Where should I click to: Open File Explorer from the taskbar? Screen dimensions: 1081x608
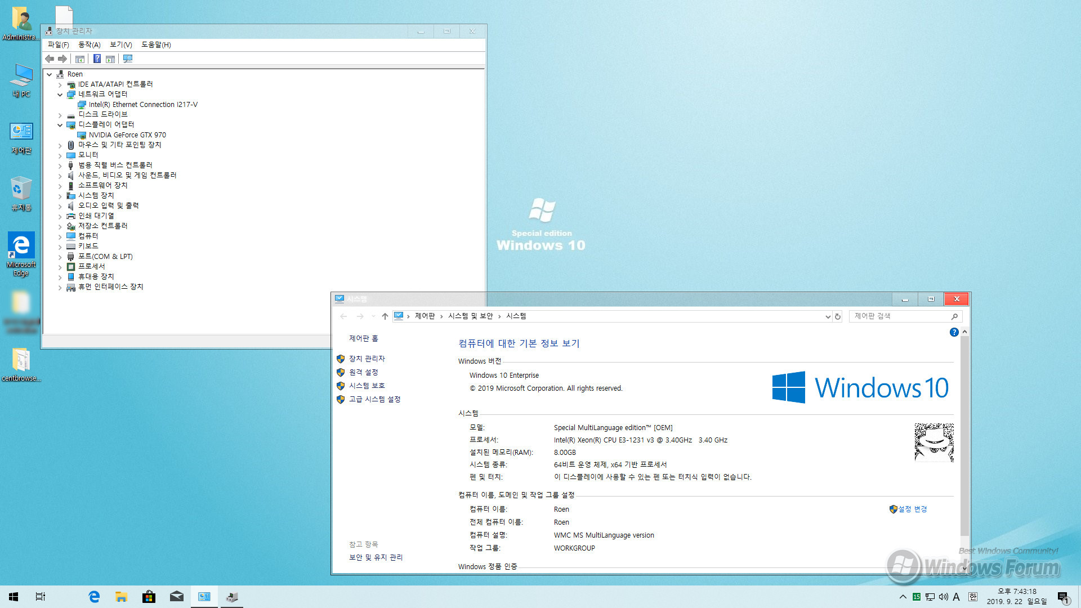122,597
